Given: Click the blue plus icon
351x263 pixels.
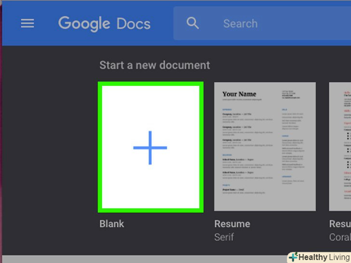Looking at the screenshot, I should click(150, 147).
